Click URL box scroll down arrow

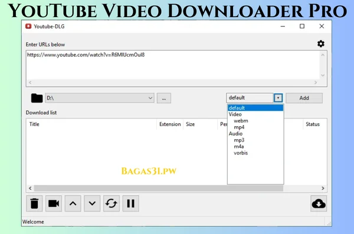coord(323,75)
